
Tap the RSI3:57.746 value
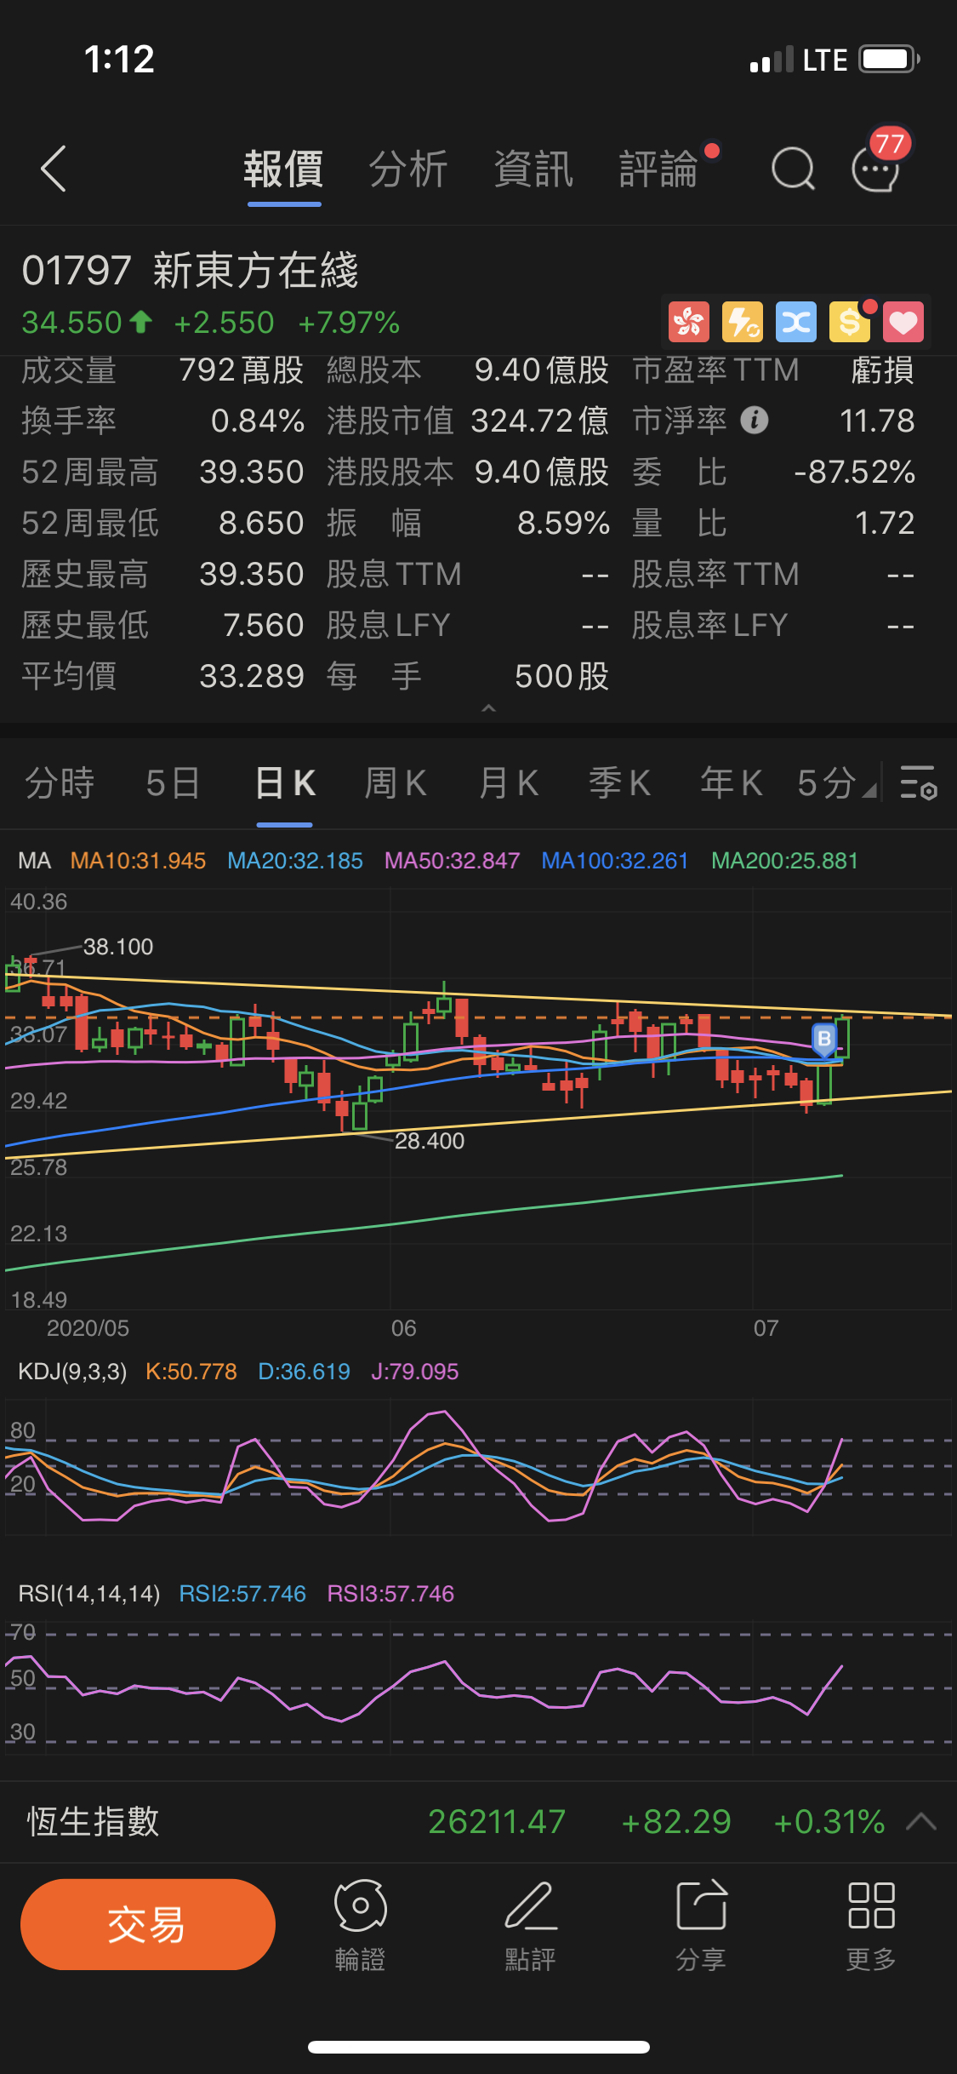(x=390, y=1594)
